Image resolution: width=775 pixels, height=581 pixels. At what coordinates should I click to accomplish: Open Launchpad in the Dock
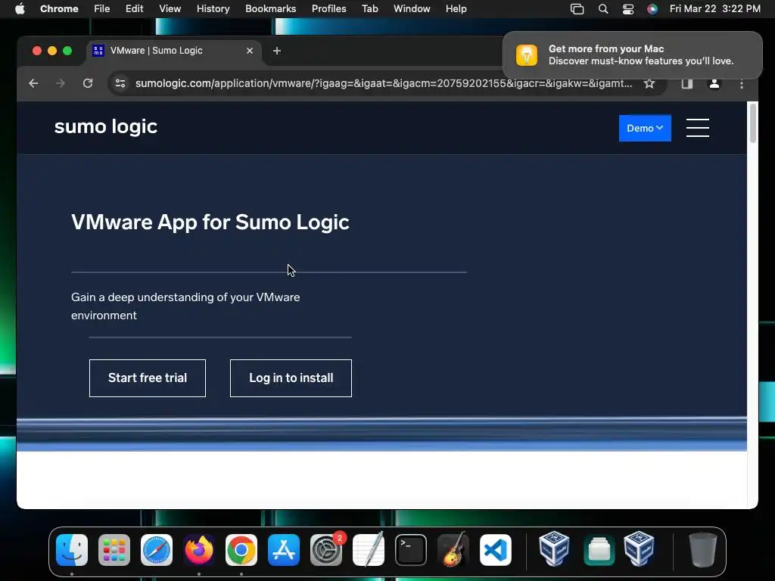114,550
